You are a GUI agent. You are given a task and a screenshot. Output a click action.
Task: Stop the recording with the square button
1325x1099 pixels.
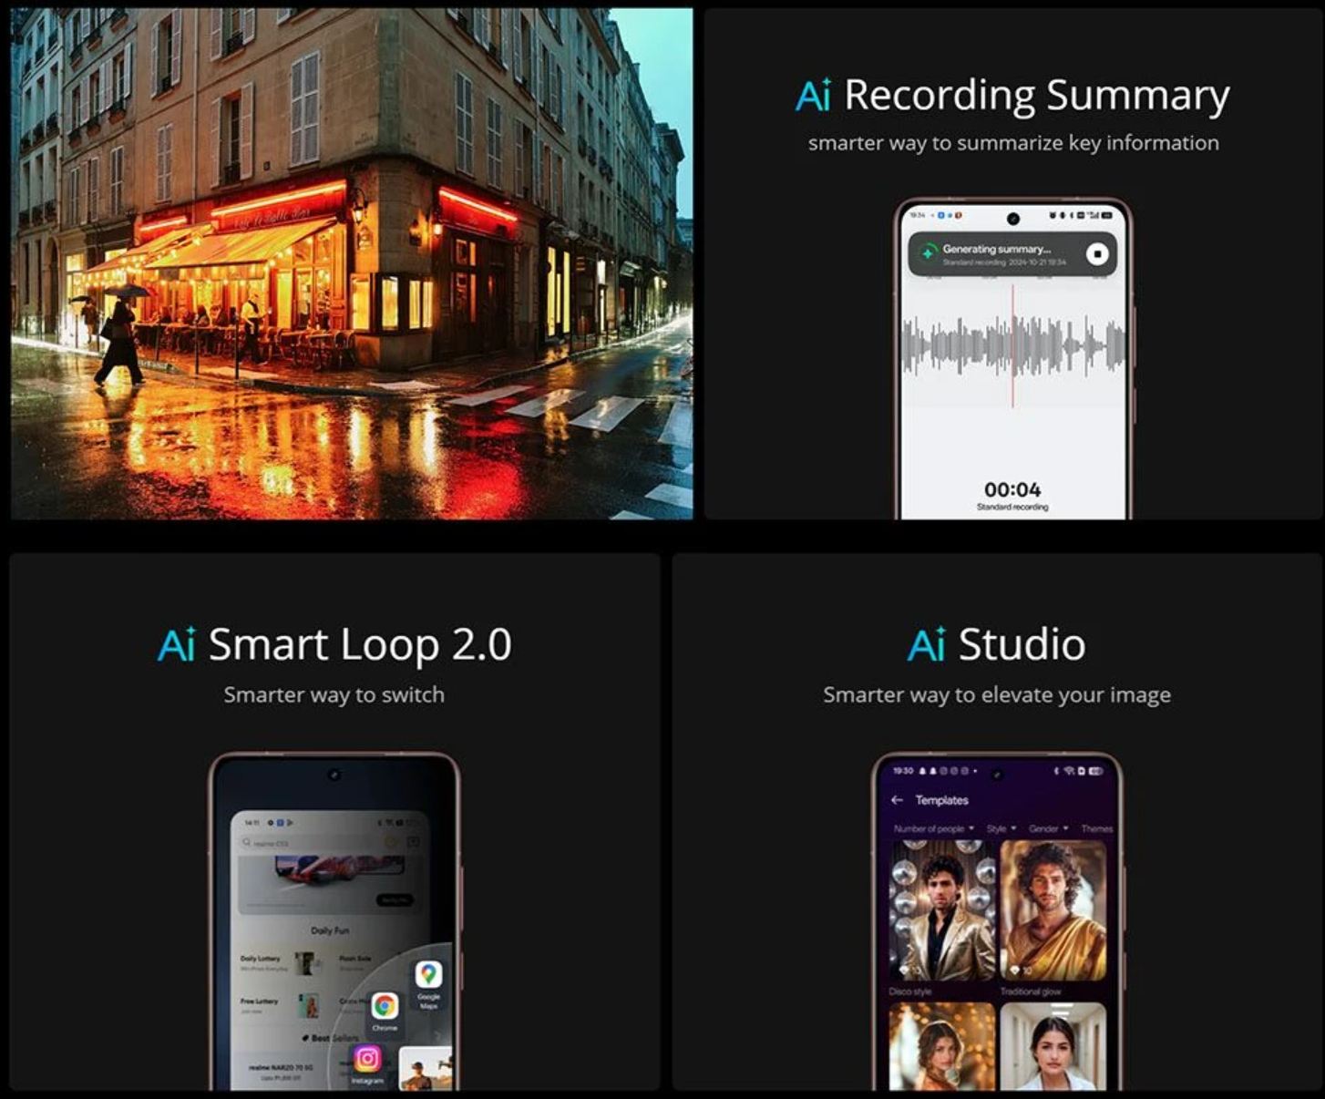tap(1097, 253)
